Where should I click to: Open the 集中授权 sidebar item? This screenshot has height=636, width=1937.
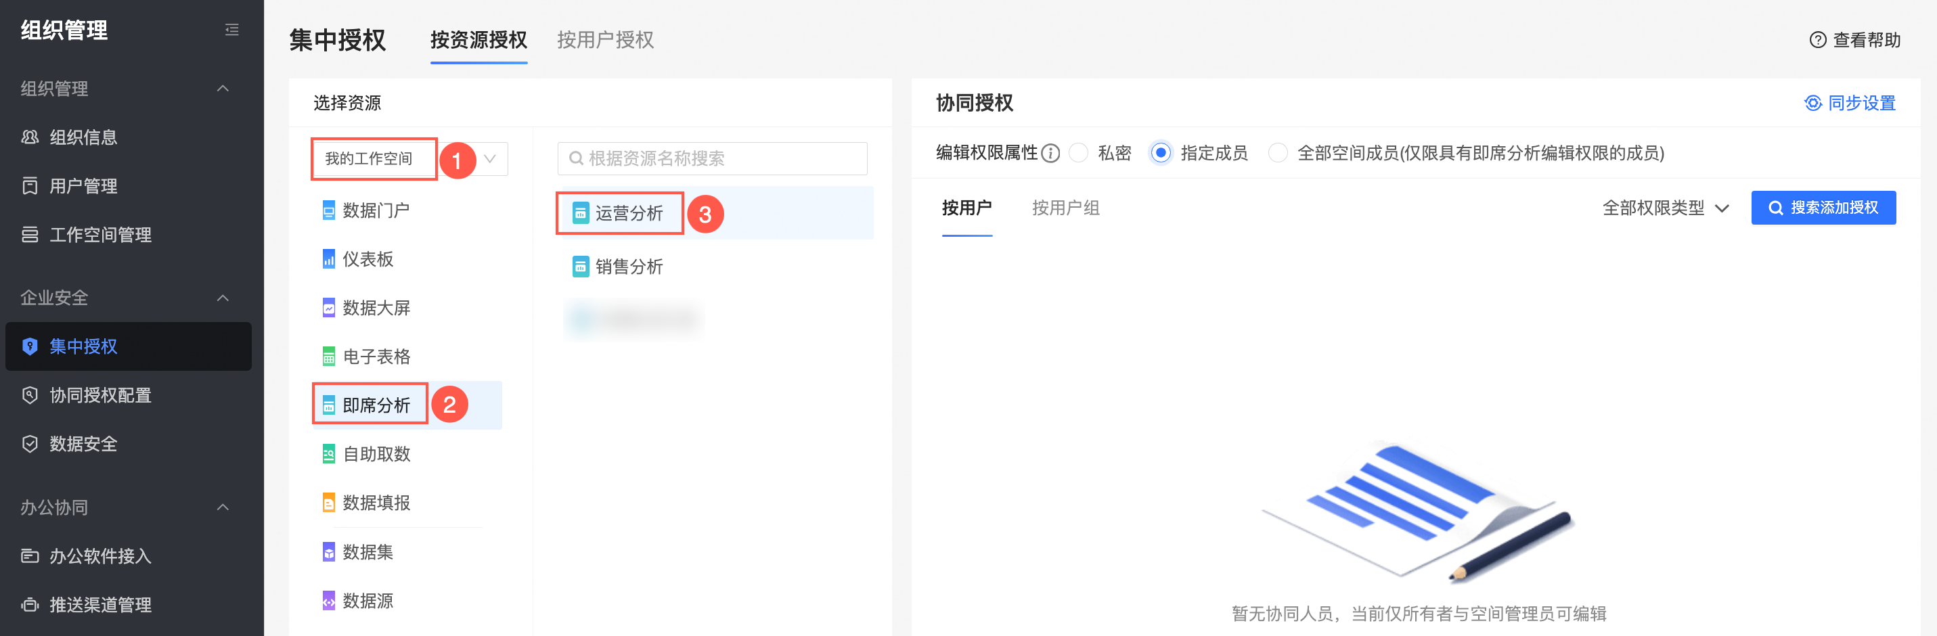tap(129, 346)
